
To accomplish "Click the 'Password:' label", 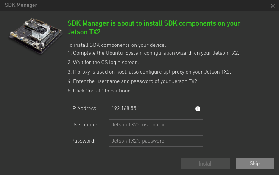I will (x=83, y=141).
